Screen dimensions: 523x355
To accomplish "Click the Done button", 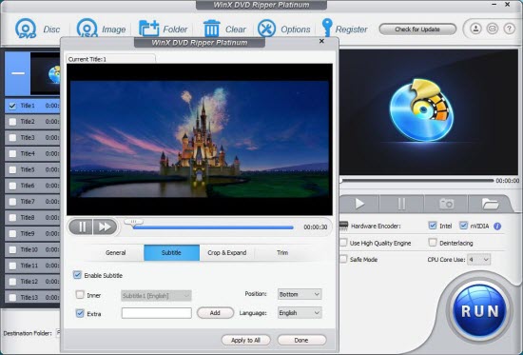I will click(x=301, y=341).
